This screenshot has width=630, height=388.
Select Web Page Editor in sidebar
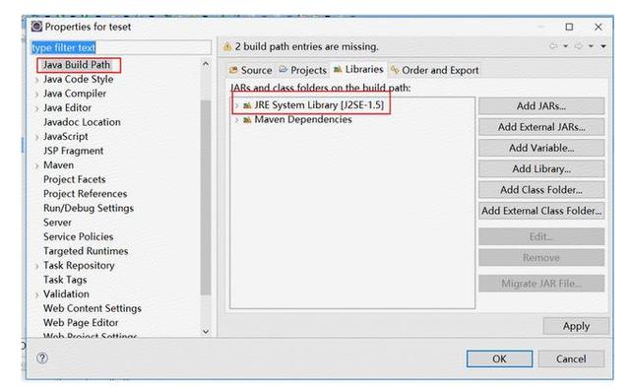[81, 323]
